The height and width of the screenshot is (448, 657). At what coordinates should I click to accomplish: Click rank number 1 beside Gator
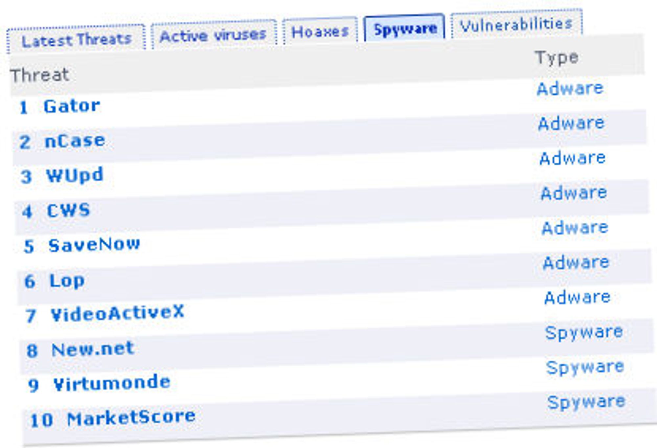23,108
